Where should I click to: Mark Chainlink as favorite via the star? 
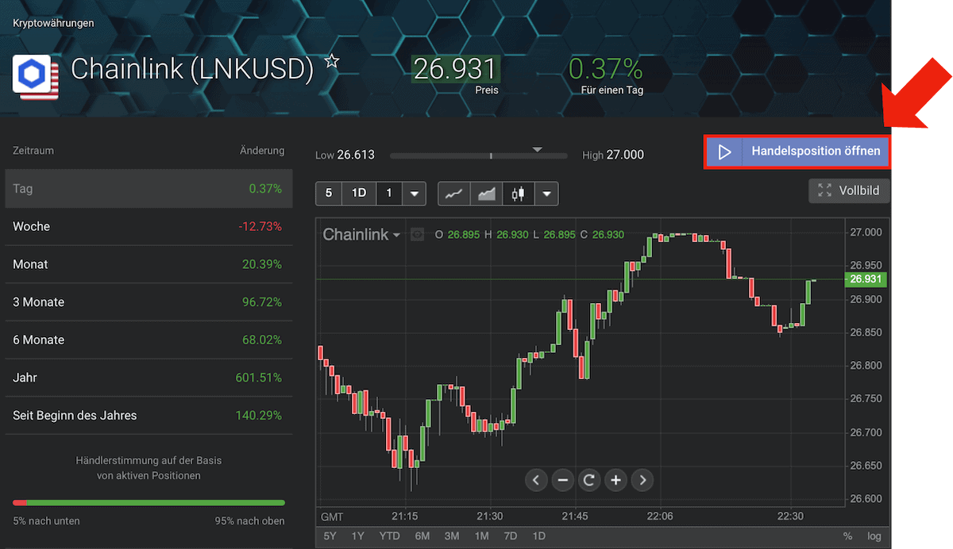pos(331,60)
